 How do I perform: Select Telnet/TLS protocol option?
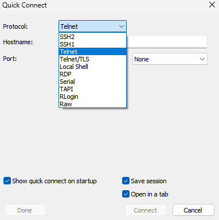point(92,59)
